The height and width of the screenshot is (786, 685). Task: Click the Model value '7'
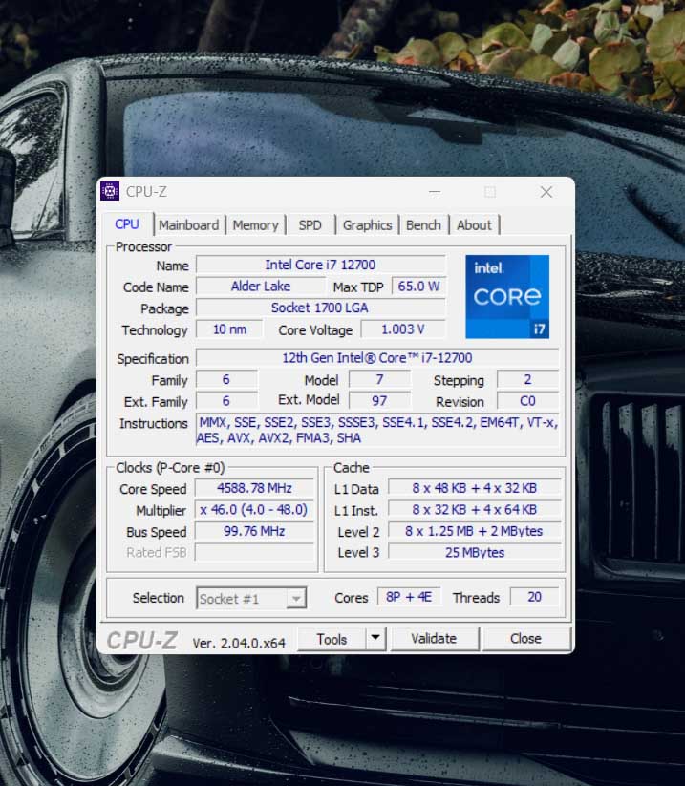coord(379,379)
